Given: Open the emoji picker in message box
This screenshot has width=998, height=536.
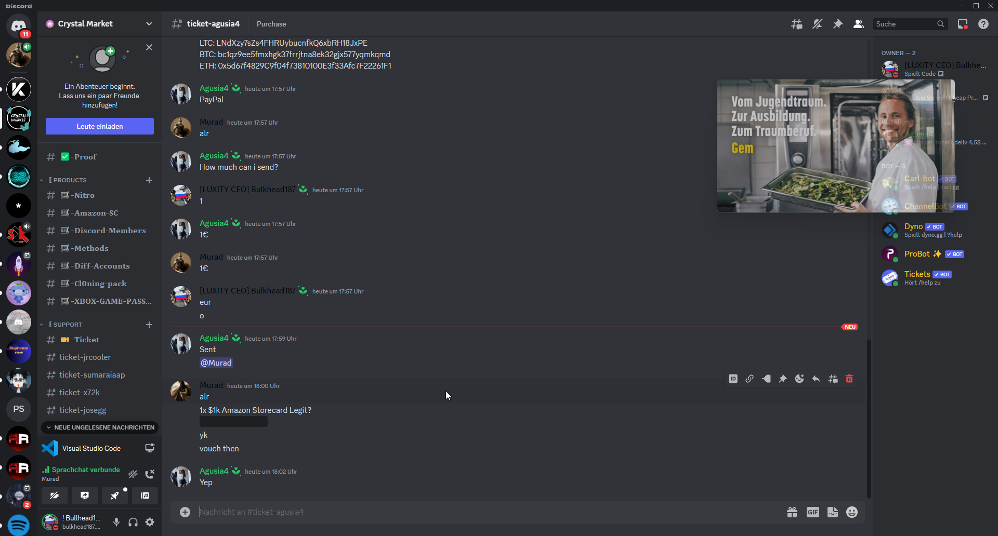Looking at the screenshot, I should tap(851, 512).
